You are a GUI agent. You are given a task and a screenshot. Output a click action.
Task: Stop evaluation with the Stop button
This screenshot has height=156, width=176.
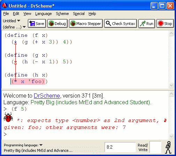coord(165,24)
